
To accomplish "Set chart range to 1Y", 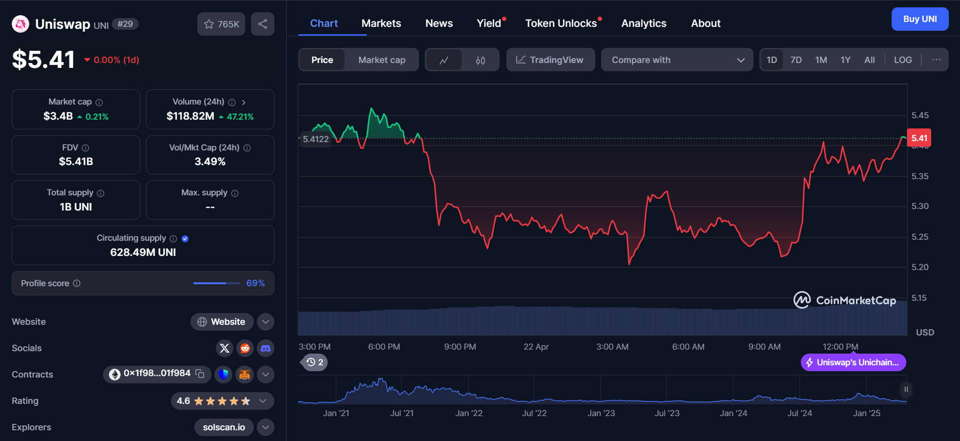I will pyautogui.click(x=845, y=60).
